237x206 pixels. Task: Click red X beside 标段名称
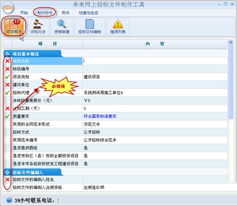[7, 61]
